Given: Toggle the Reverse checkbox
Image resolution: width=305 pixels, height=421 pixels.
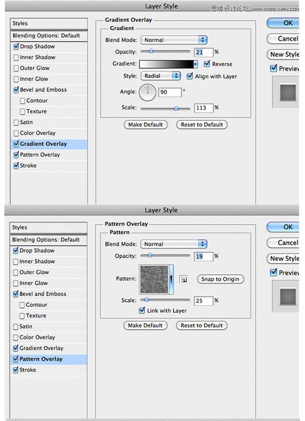Looking at the screenshot, I should 207,64.
